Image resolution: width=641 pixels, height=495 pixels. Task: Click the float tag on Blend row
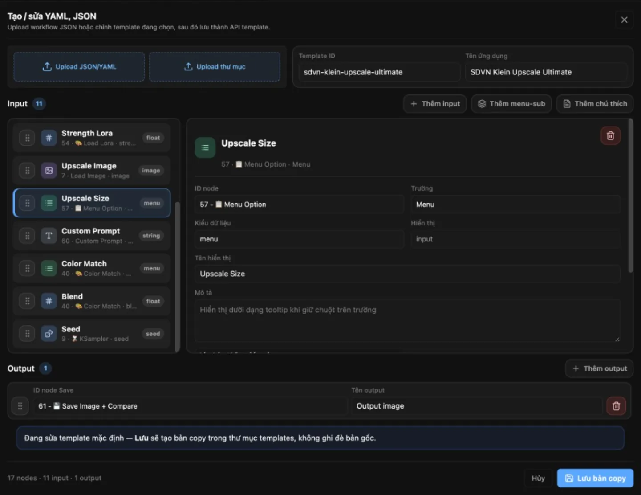(153, 301)
